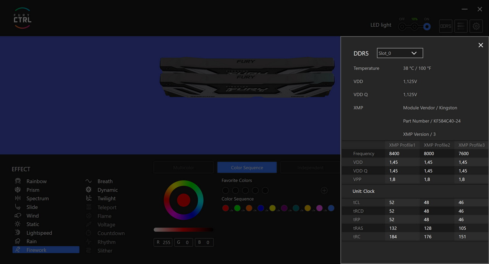
Task: Click the part number KF584C40-24 text
Action: pyautogui.click(x=432, y=121)
